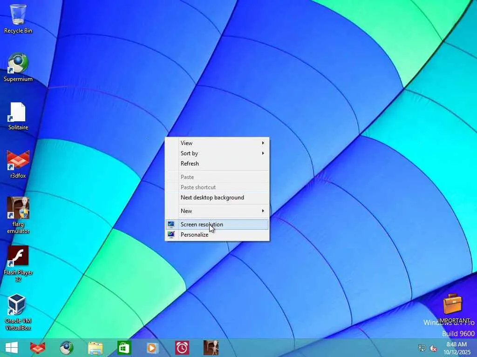
Task: Click the Windows Start button
Action: [x=11, y=347]
